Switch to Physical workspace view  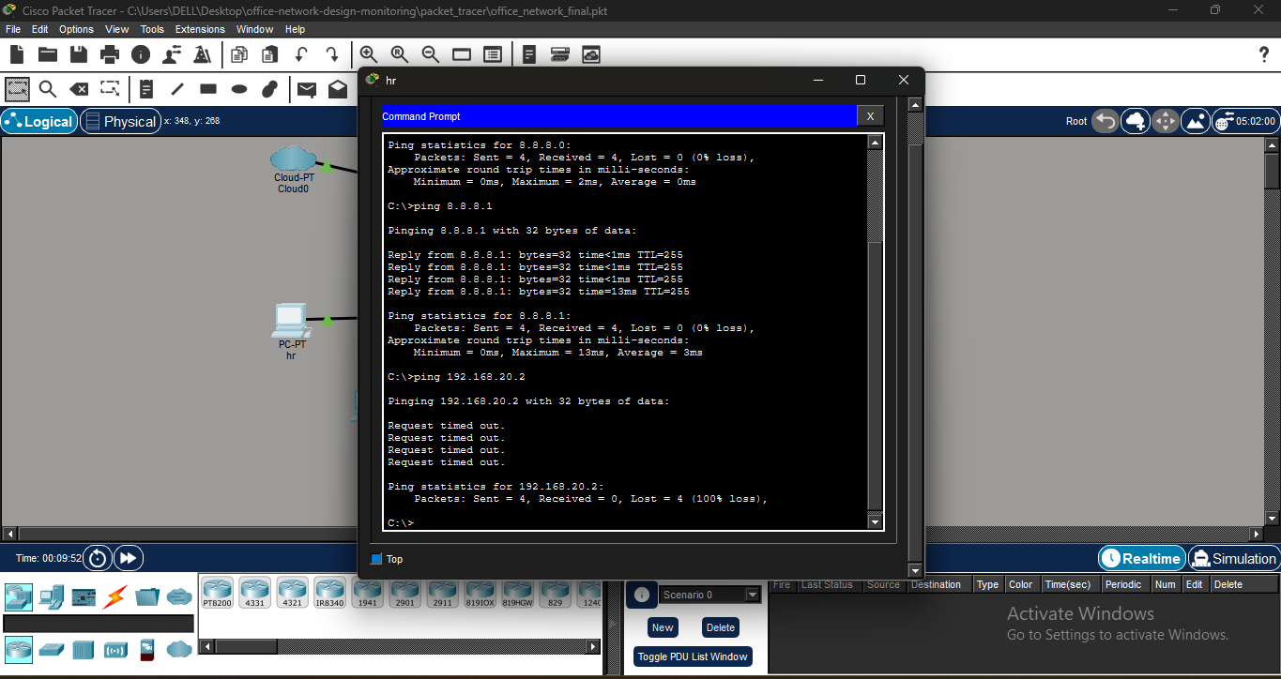(x=120, y=121)
